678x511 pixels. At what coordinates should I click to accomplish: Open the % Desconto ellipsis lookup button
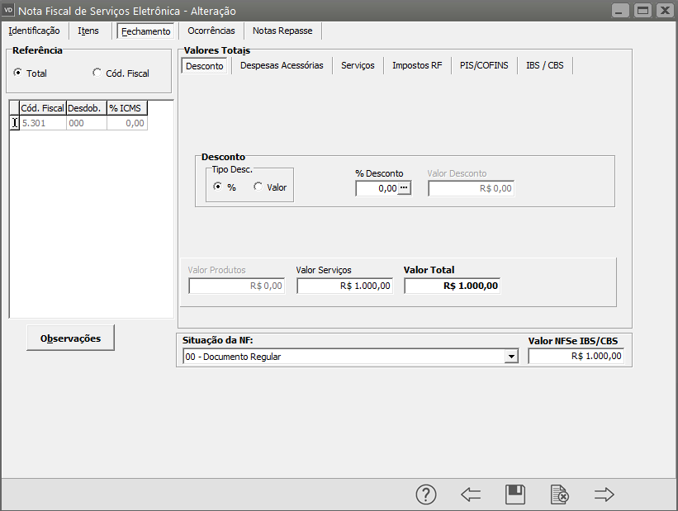(404, 188)
